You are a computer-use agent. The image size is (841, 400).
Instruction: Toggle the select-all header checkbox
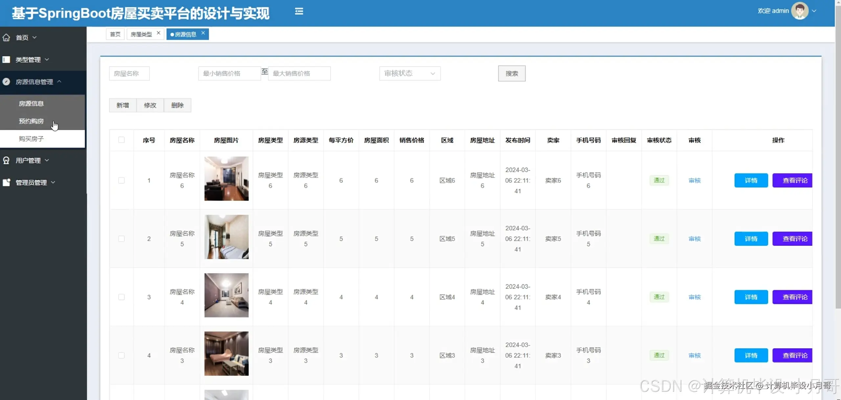(x=122, y=140)
